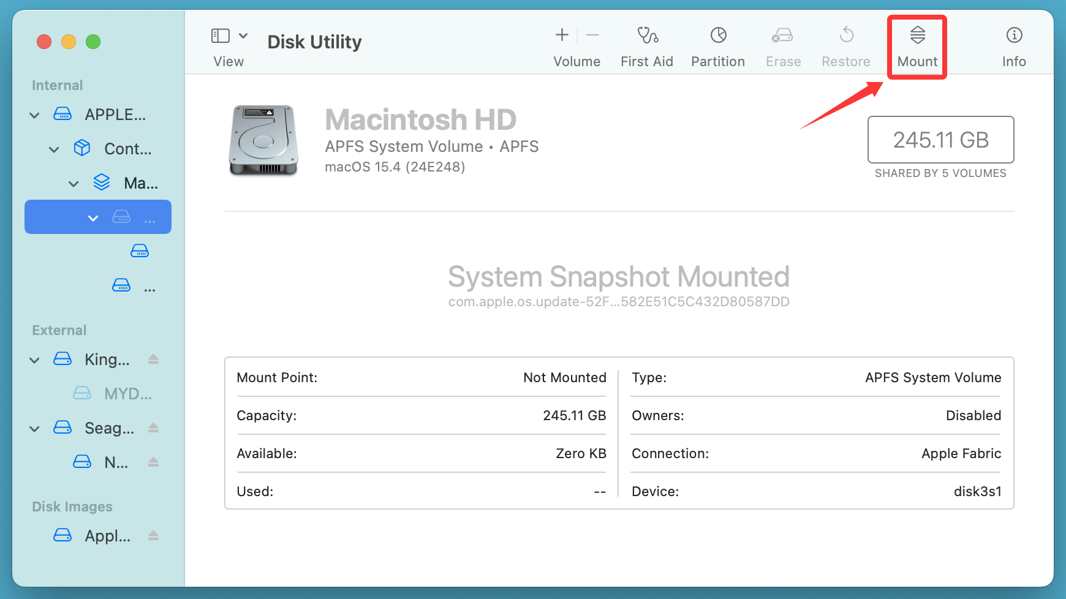Viewport: 1066px width, 599px height.
Task: Click the SHARED BY 5 VOLUMES capacity box
Action: pos(940,140)
